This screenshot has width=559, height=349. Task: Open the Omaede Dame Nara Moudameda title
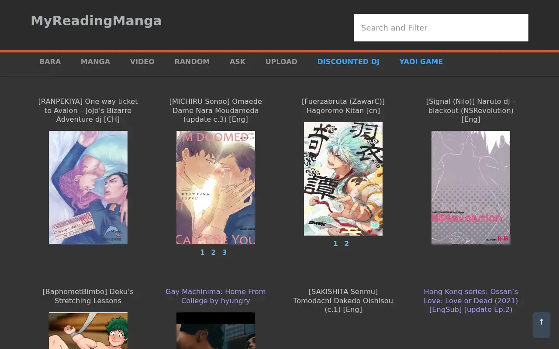pyautogui.click(x=216, y=110)
